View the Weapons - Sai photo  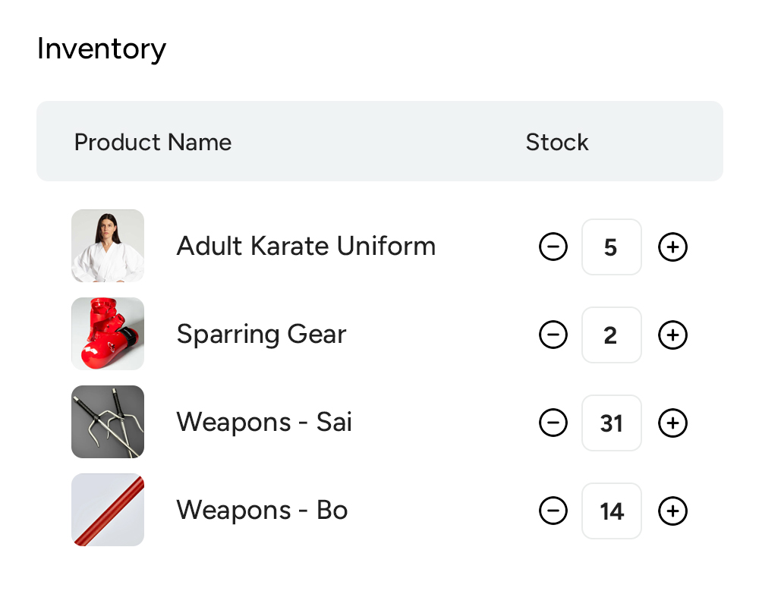(x=108, y=422)
